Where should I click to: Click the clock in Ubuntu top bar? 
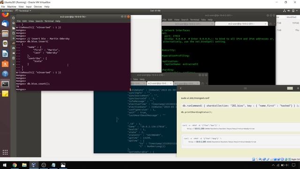(x=155, y=11)
